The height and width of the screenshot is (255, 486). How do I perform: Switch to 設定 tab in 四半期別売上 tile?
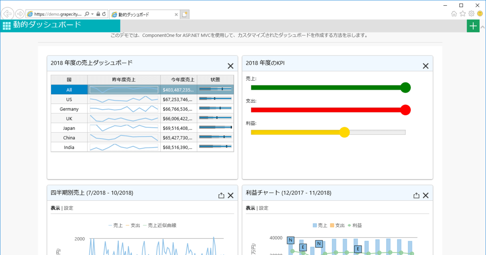pyautogui.click(x=69, y=208)
